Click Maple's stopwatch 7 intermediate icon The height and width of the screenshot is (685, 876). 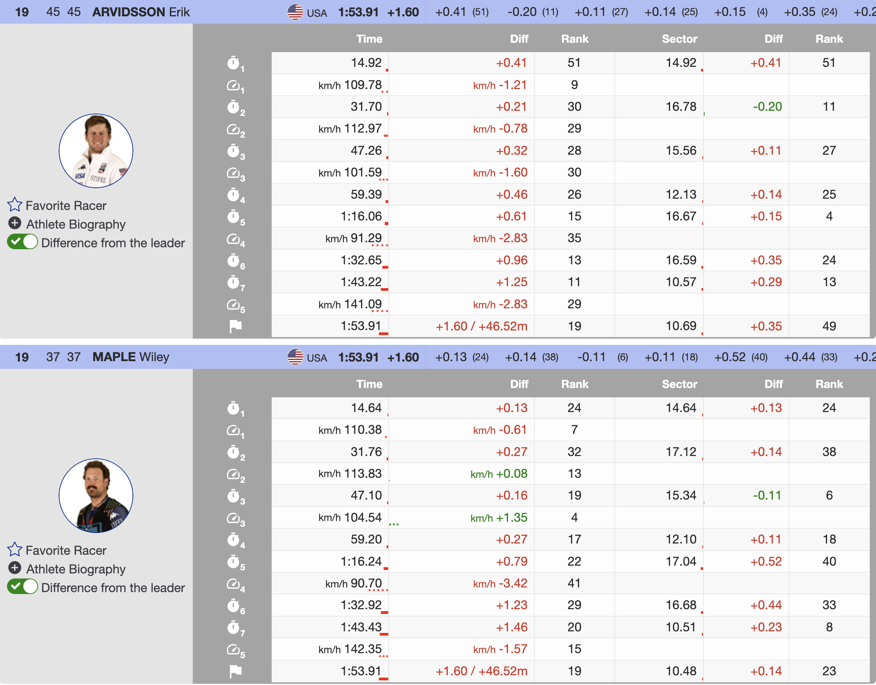point(234,627)
